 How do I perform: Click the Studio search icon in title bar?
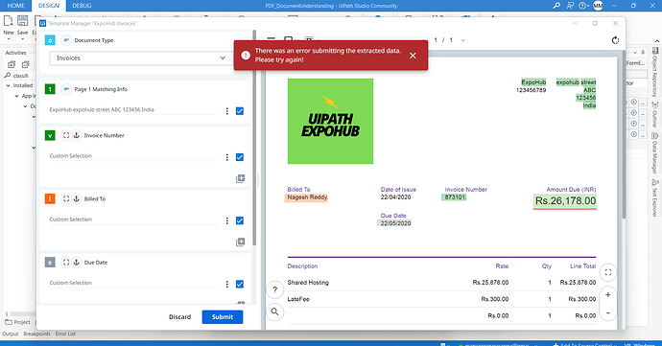tap(556, 6)
